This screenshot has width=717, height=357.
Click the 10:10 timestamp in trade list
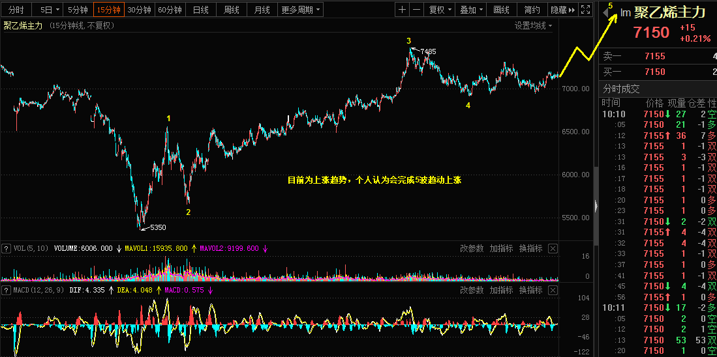pyautogui.click(x=614, y=113)
